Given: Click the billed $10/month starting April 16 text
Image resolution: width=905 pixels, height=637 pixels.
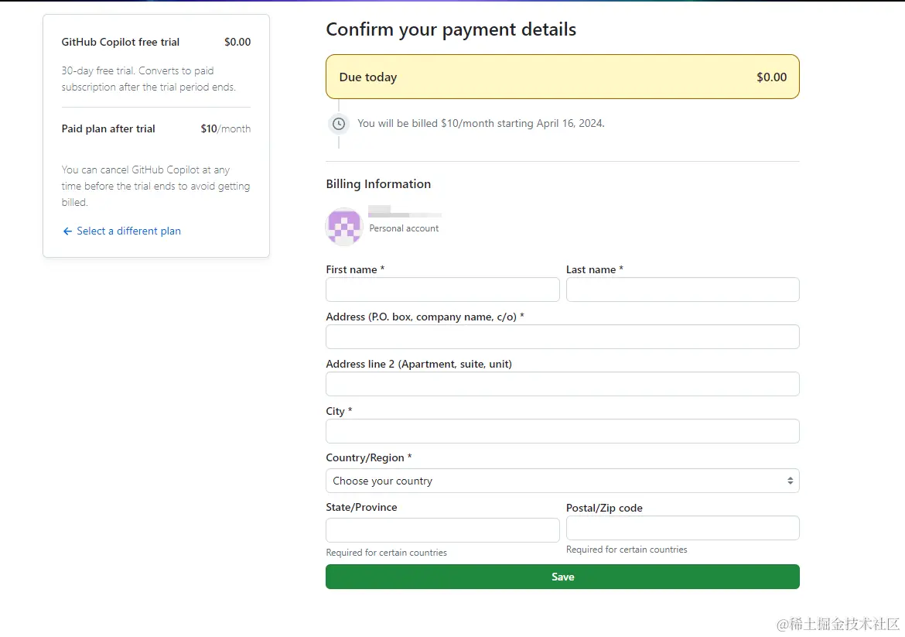Looking at the screenshot, I should pos(481,123).
